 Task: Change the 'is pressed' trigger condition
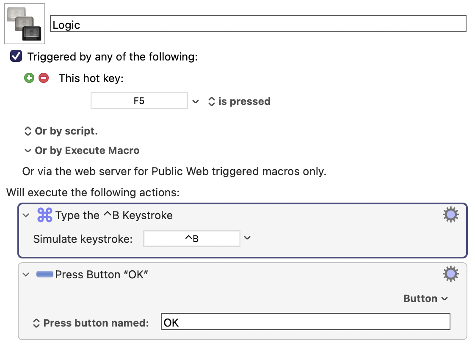click(x=239, y=102)
